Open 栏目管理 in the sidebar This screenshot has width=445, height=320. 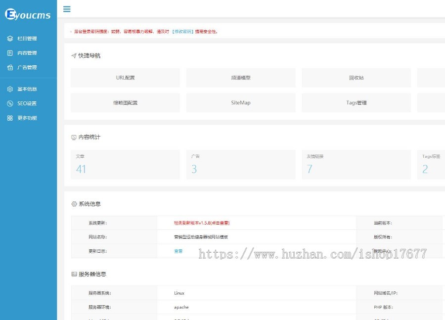tap(28, 39)
